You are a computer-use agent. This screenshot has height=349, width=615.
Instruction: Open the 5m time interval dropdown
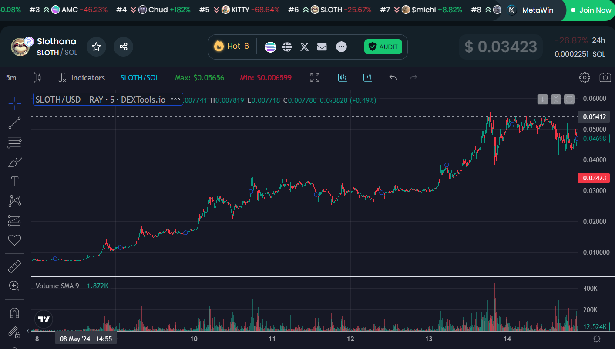(11, 78)
